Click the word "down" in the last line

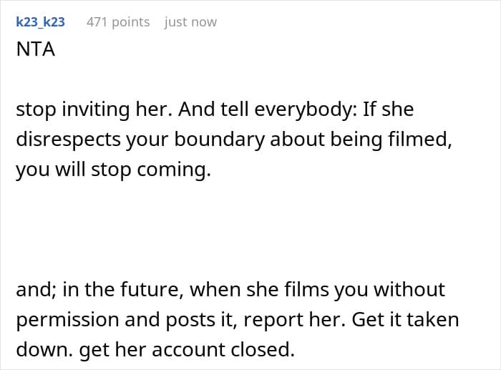click(39, 351)
